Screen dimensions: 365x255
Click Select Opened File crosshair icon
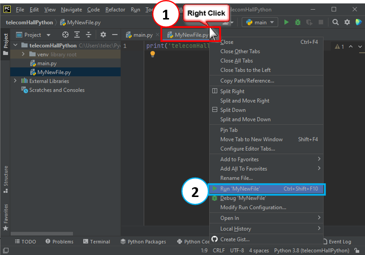(65, 35)
